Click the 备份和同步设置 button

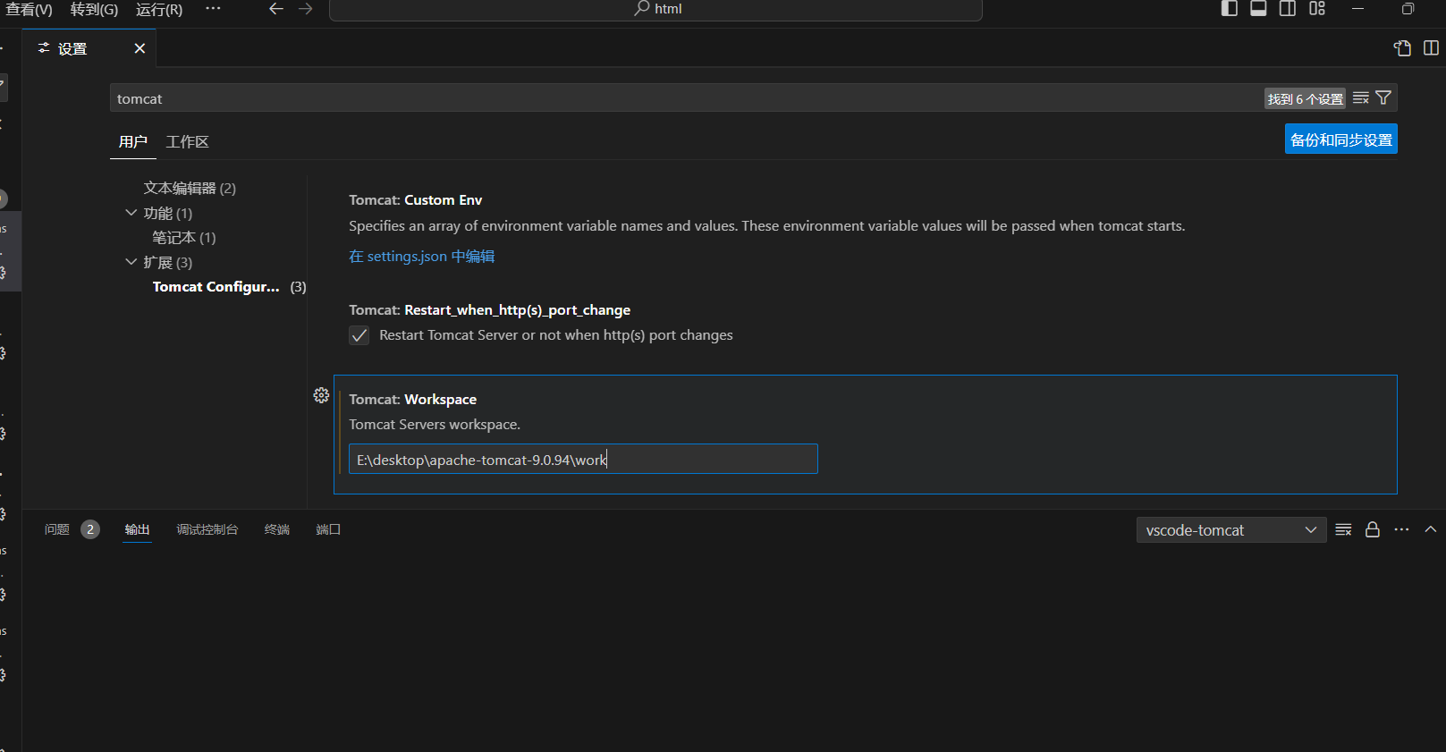1341,139
